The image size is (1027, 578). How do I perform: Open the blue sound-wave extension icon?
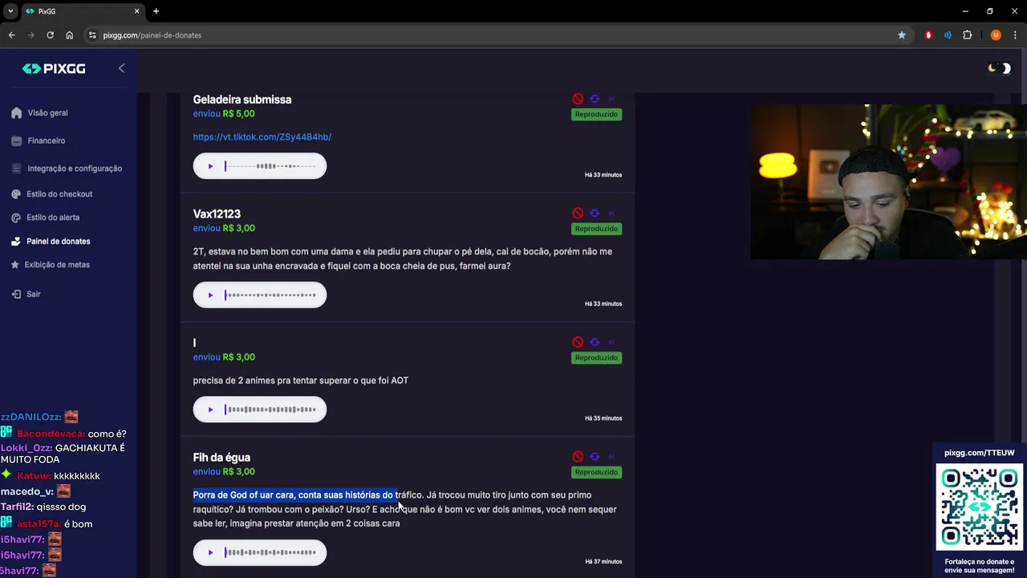pyautogui.click(x=948, y=35)
